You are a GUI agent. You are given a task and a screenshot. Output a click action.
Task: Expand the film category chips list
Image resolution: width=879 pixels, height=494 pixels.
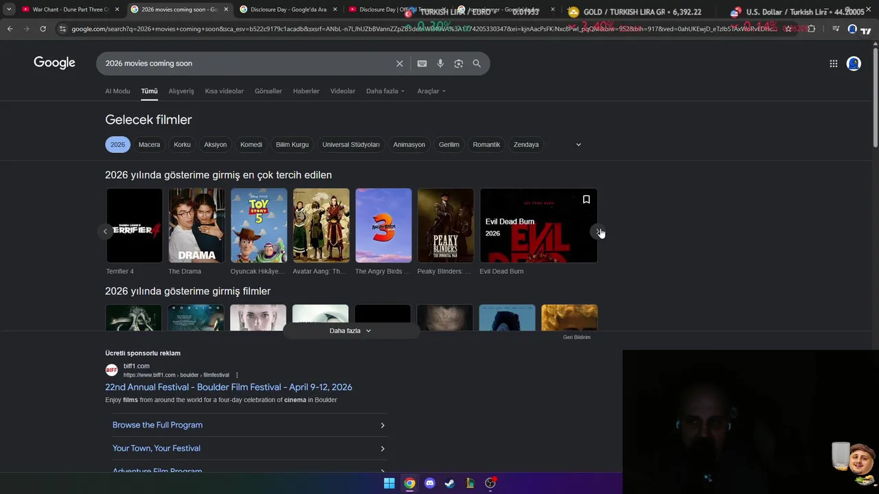[x=578, y=145]
